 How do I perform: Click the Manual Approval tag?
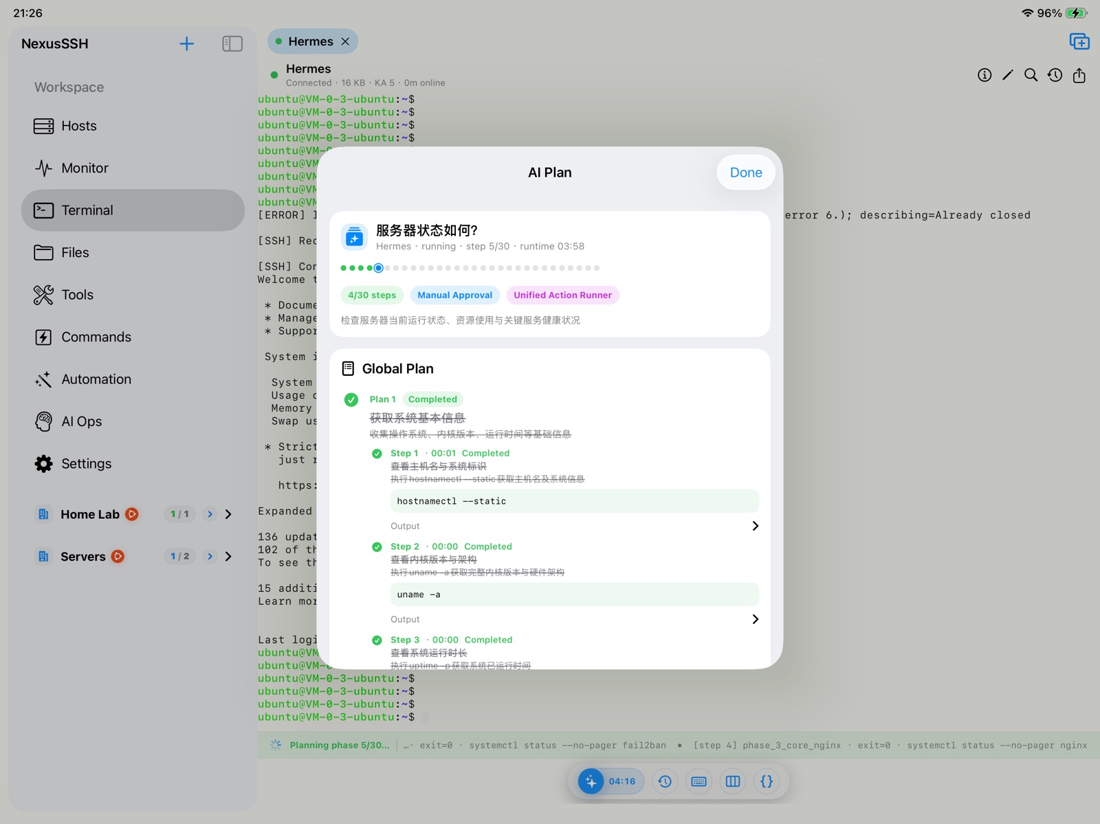click(x=455, y=296)
